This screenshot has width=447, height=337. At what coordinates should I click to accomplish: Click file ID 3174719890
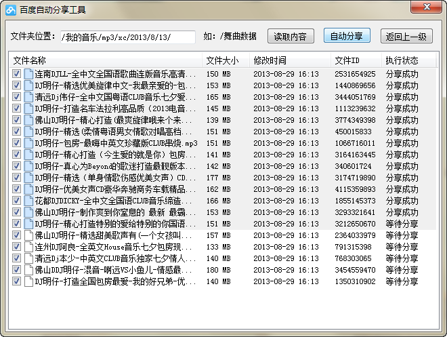(x=355, y=178)
